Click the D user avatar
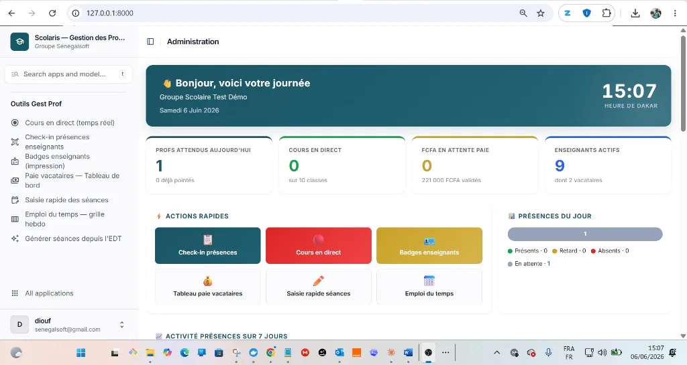The image size is (687, 365). pyautogui.click(x=19, y=324)
